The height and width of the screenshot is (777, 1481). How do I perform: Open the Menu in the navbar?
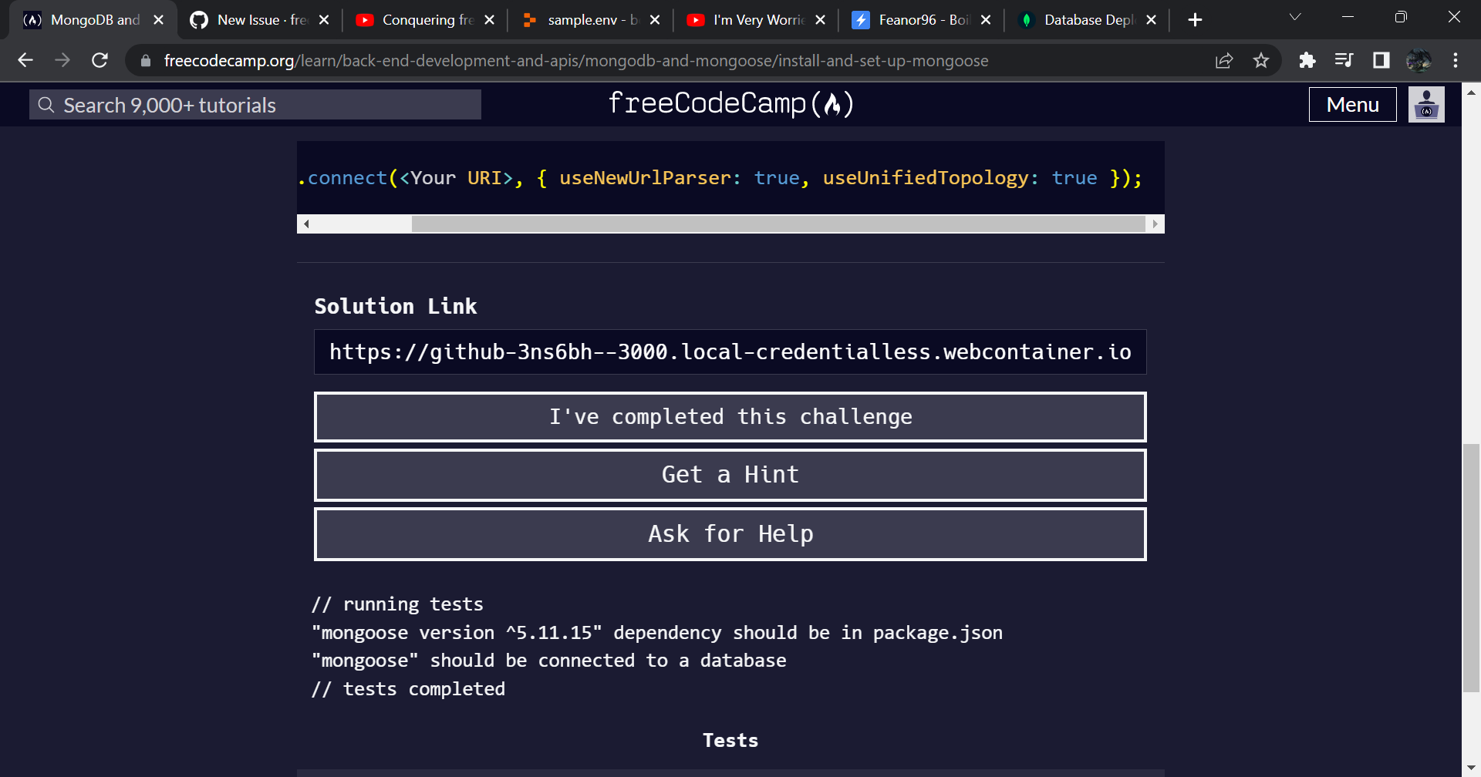[1352, 104]
